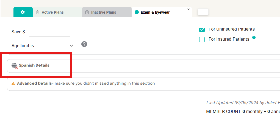Open the Age limit dropdown
The image size is (280, 116).
59,46
